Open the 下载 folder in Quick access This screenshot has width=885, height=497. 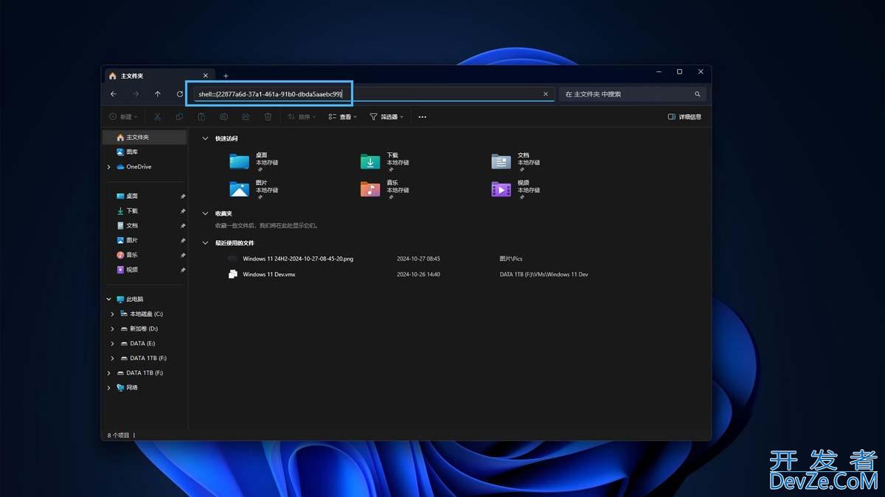click(x=370, y=161)
